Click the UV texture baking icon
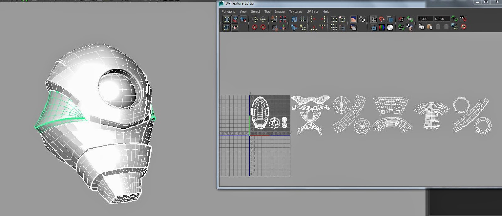This screenshot has width=502, height=216. point(402,19)
